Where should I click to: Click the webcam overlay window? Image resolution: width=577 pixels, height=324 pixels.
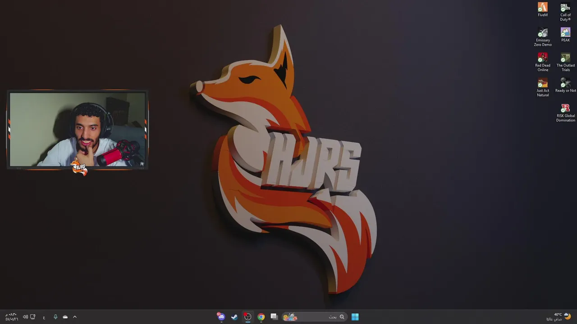tap(78, 130)
